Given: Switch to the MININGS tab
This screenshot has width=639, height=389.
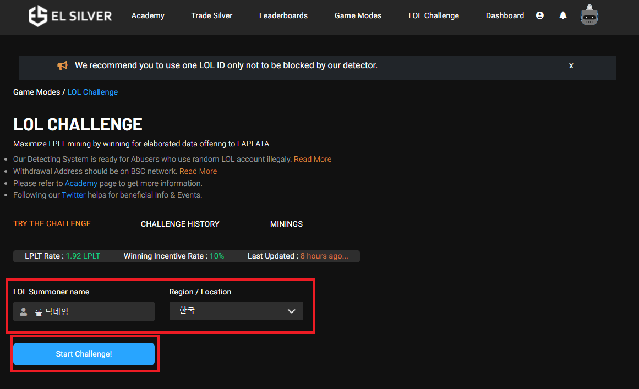Looking at the screenshot, I should click(x=286, y=224).
